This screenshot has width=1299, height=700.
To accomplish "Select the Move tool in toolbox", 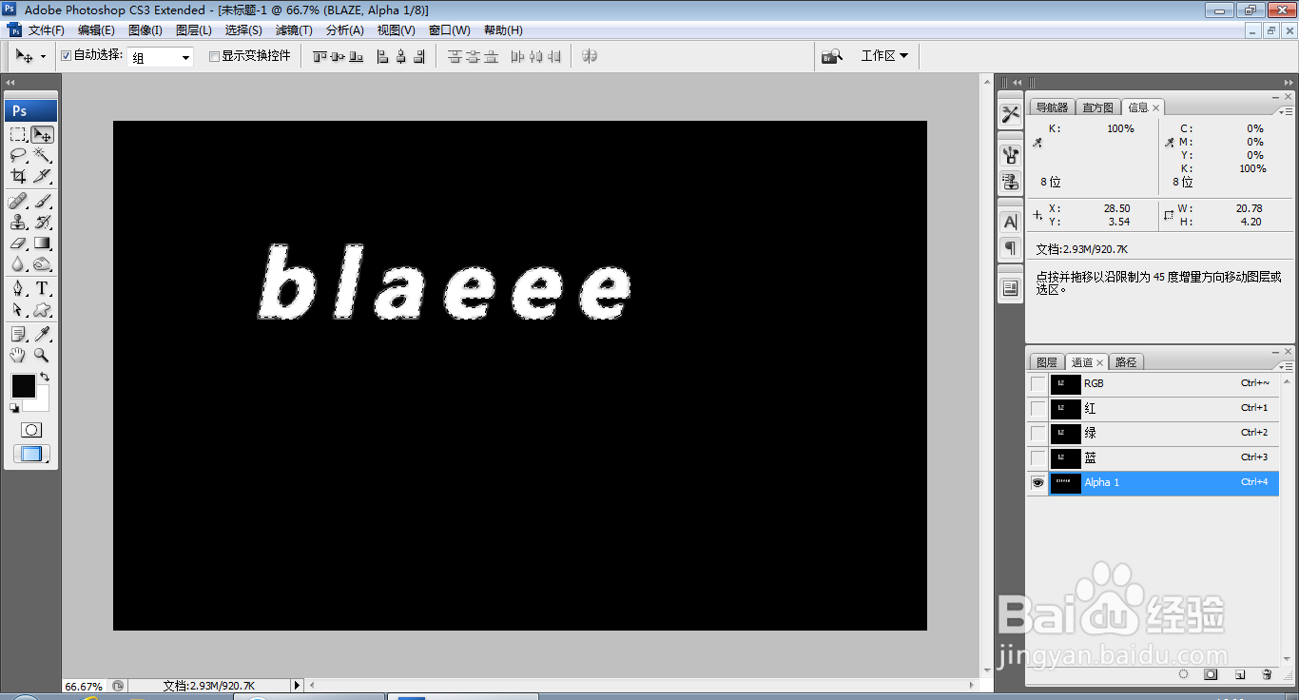I will click(42, 134).
